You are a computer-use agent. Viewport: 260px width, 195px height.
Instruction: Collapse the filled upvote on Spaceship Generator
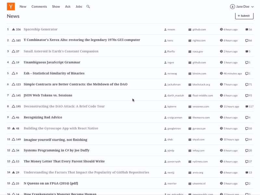click(x=13, y=29)
